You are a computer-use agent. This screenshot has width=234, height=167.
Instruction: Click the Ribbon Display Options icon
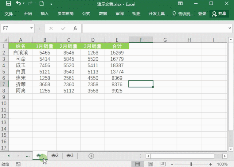pyautogui.click(x=180, y=3)
